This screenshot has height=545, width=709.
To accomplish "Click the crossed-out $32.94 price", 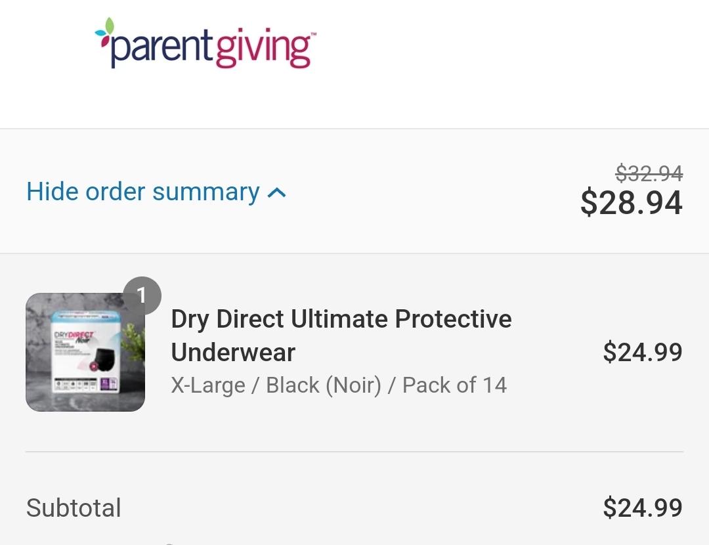I will click(x=649, y=173).
